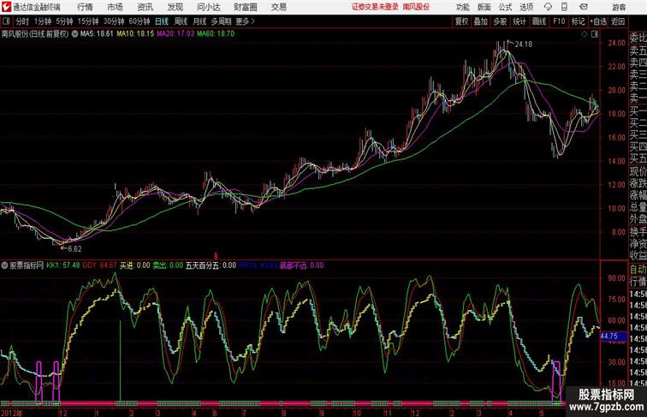Click the mobile phone icon

click(x=565, y=7)
